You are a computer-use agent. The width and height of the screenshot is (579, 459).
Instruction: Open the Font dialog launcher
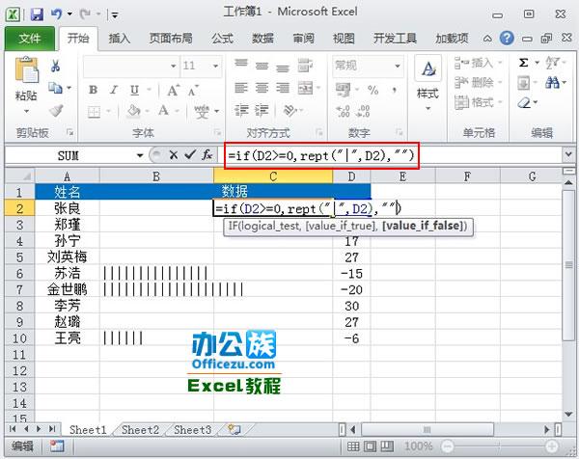point(218,132)
